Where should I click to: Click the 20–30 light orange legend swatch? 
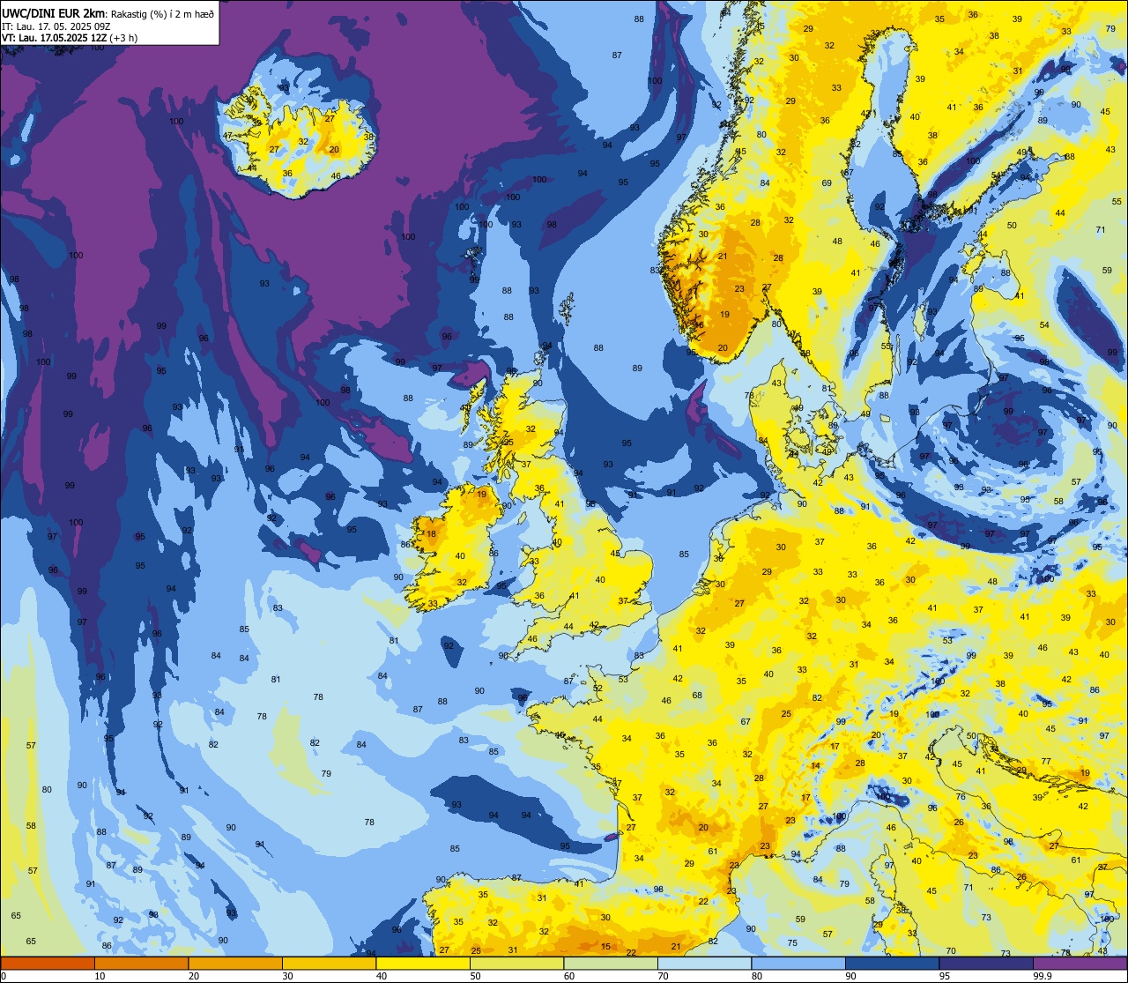pyautogui.click(x=235, y=963)
